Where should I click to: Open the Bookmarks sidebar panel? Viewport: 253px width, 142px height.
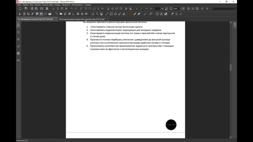(19, 32)
